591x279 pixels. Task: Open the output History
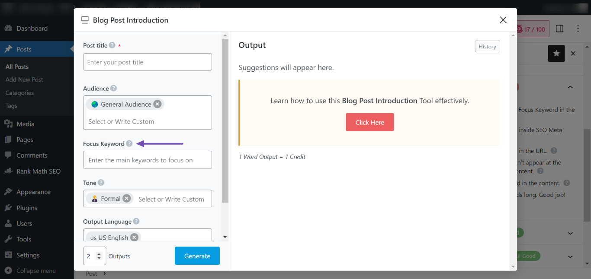(x=487, y=47)
